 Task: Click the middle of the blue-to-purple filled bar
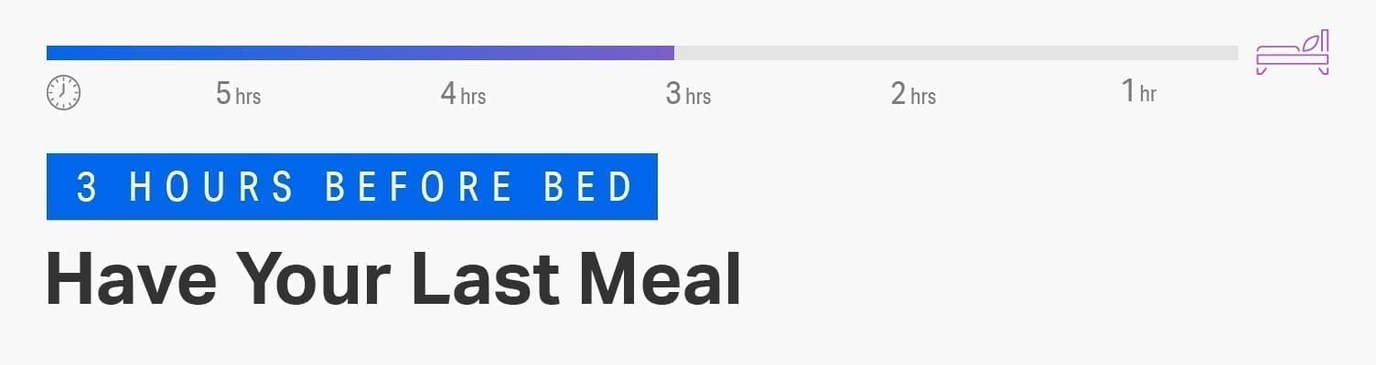pyautogui.click(x=360, y=53)
